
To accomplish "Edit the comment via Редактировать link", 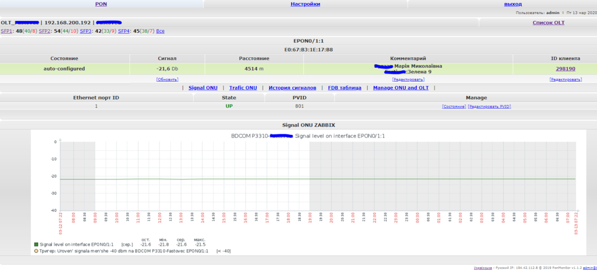I will [408, 79].
